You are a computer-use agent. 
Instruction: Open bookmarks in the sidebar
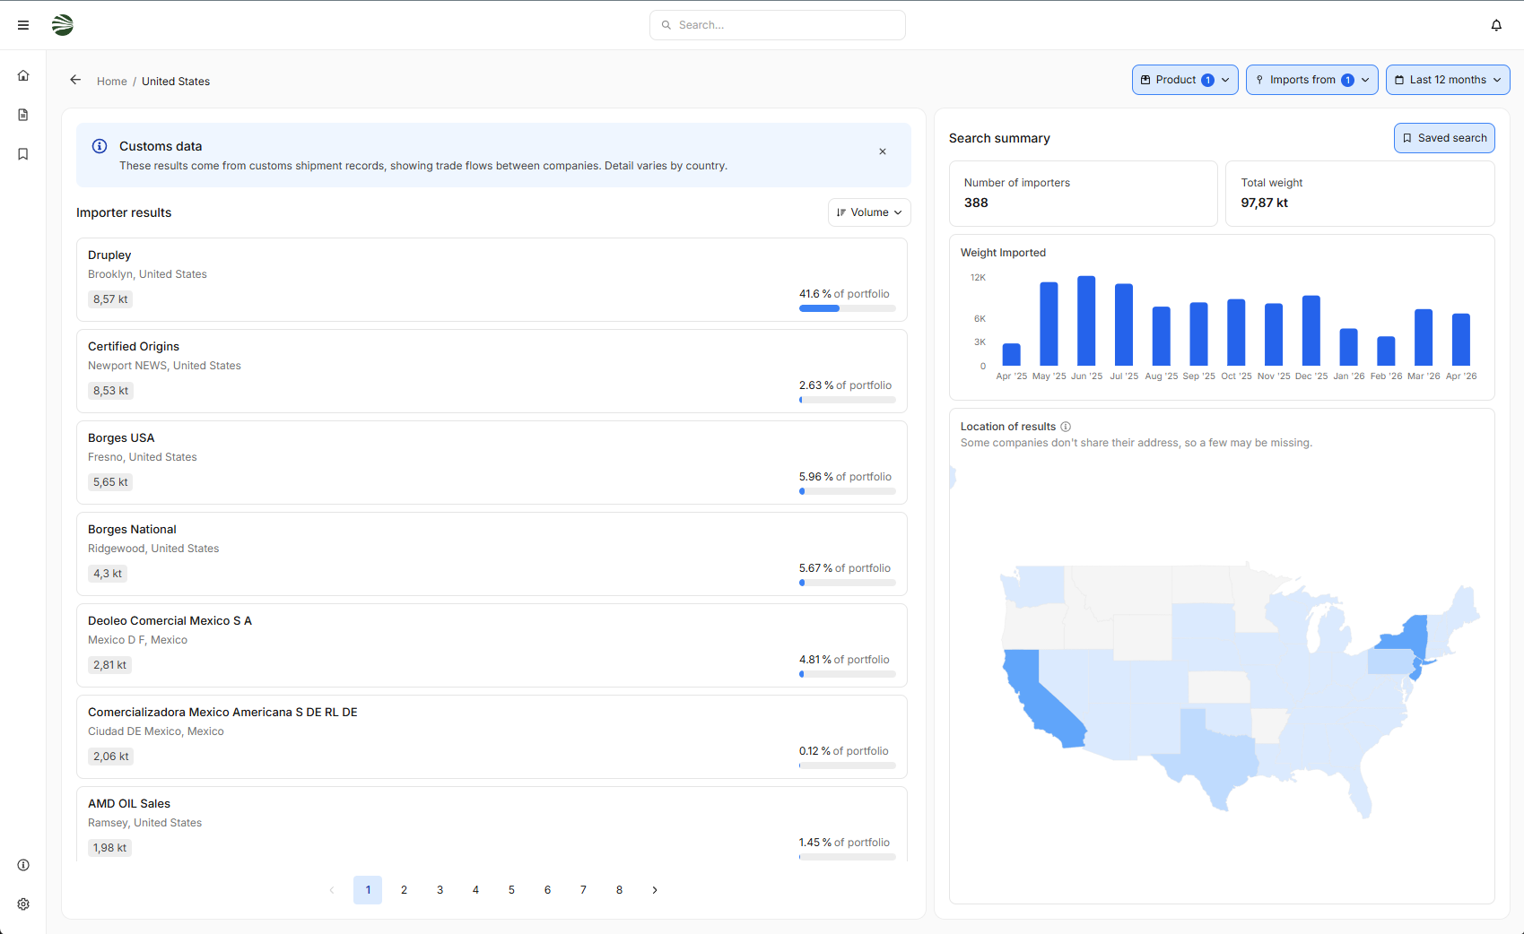[23, 154]
